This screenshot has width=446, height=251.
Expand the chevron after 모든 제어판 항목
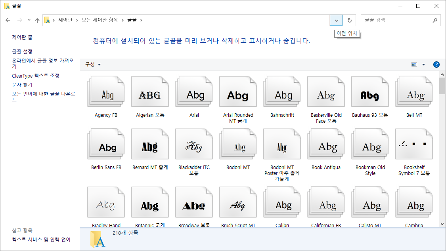pos(123,20)
